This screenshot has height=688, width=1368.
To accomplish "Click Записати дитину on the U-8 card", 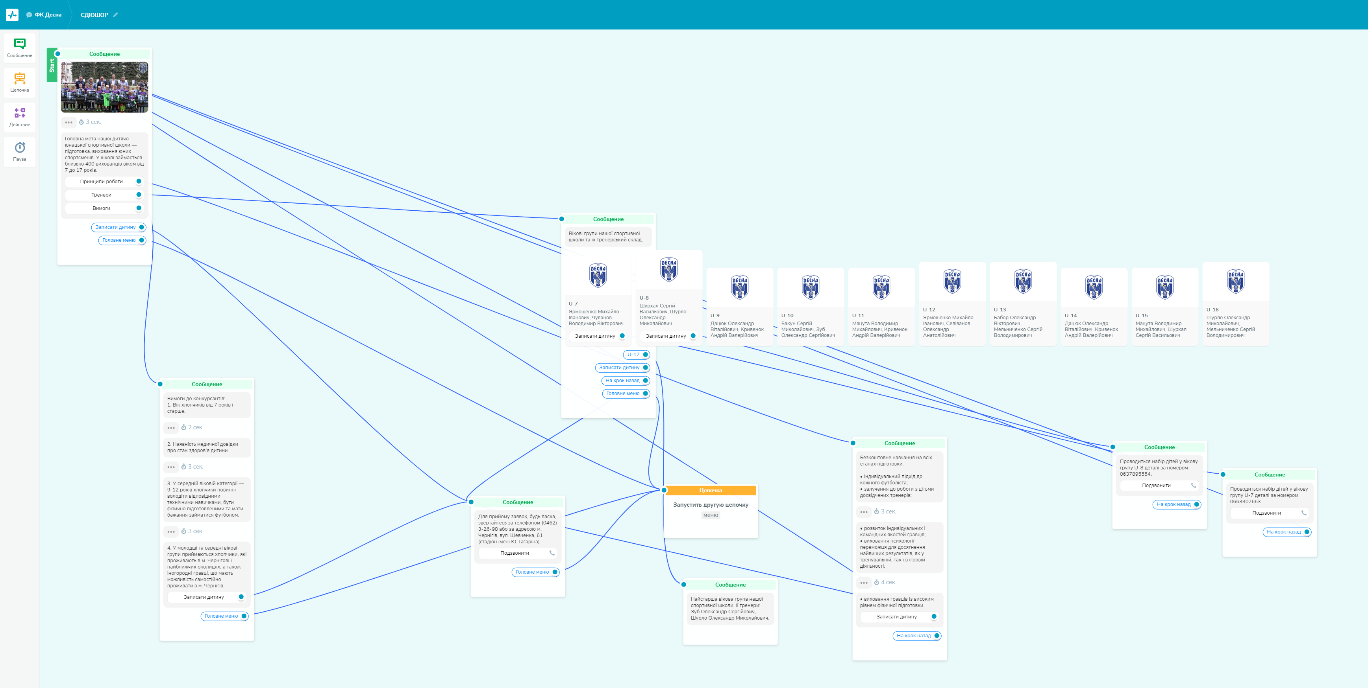I will [x=668, y=336].
